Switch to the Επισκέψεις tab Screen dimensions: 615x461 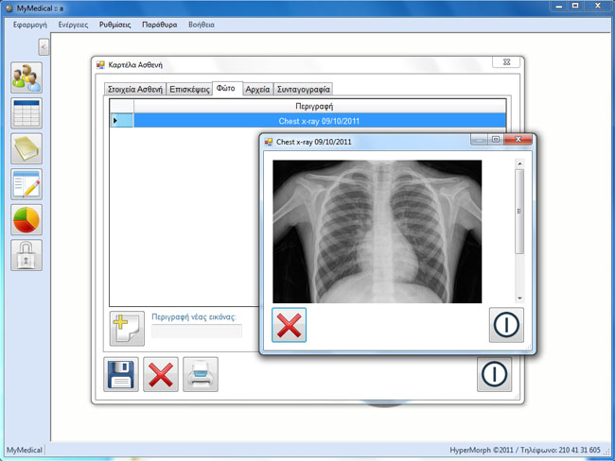(x=188, y=89)
